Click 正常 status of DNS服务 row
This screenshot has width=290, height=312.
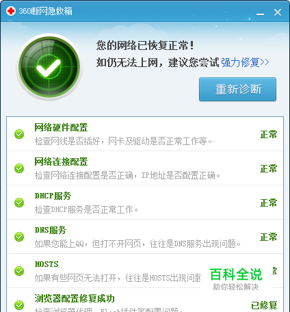(x=268, y=237)
